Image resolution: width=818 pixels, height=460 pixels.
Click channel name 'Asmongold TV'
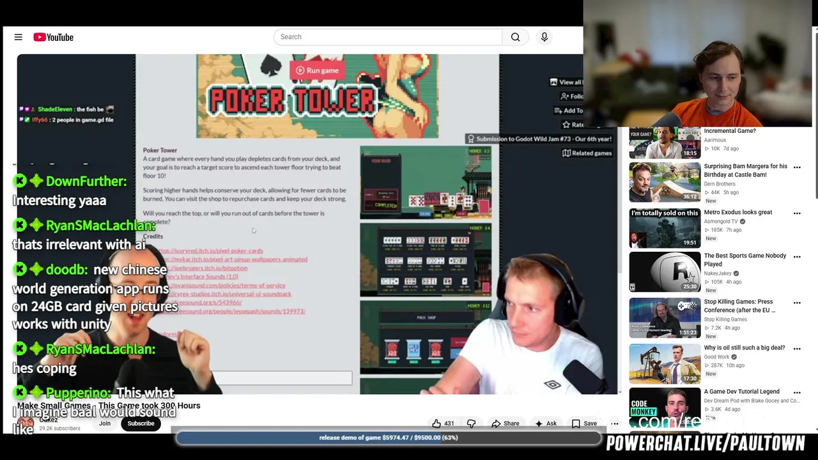(721, 222)
